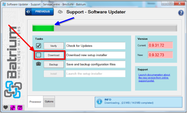Click the Tasks section heading
This screenshot has height=113, width=187.
click(39, 39)
